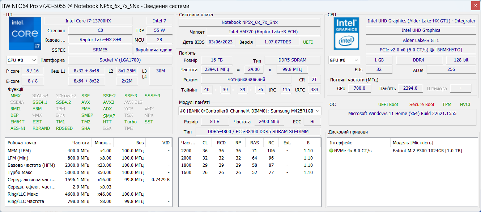Click the Turbo feature flag

click(x=131, y=122)
